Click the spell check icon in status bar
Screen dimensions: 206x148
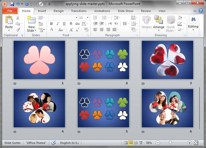[x=54, y=143]
